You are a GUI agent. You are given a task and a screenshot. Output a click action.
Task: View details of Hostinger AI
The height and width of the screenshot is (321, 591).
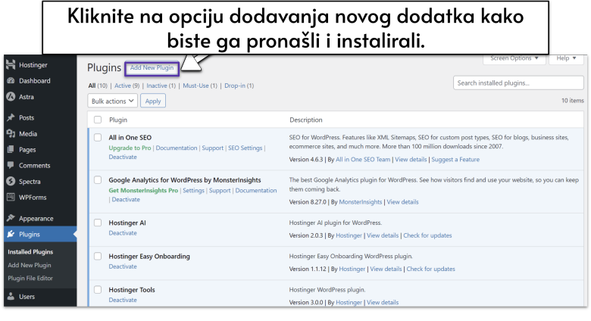(x=383, y=235)
